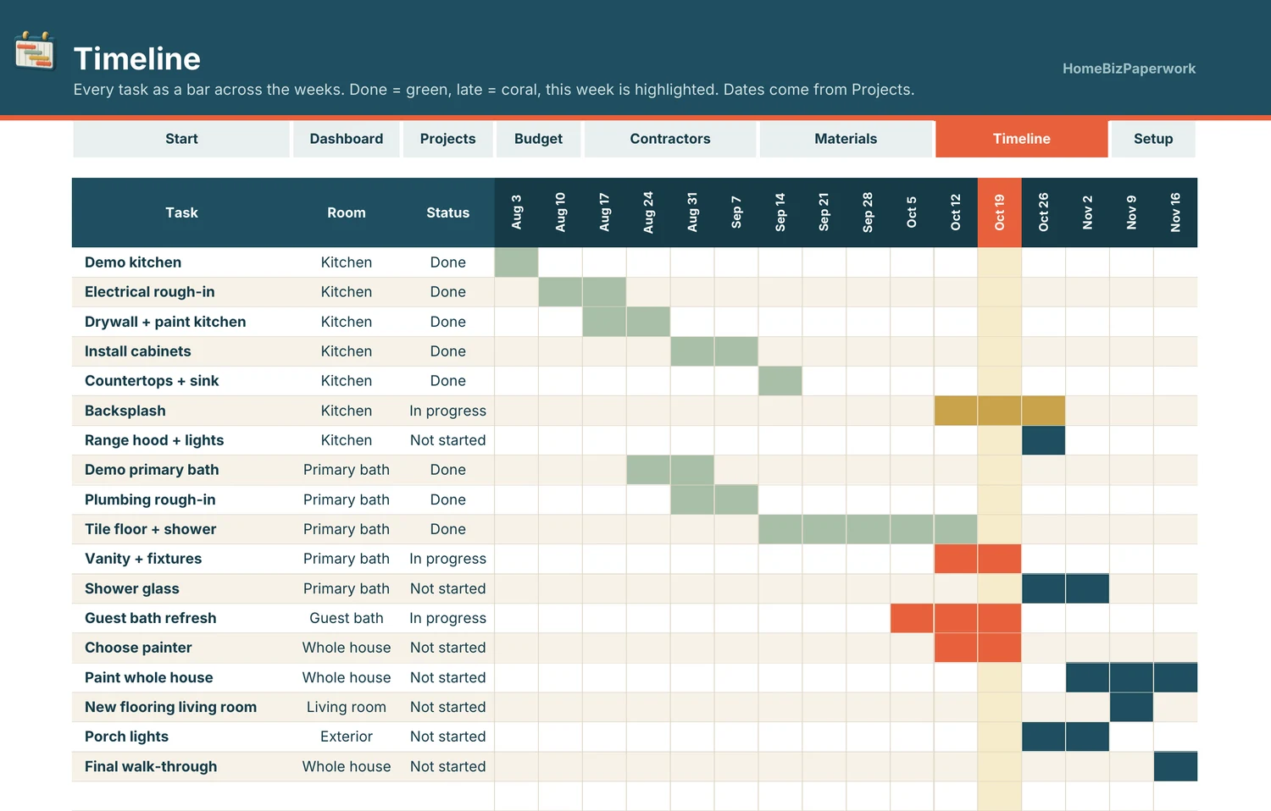This screenshot has height=811, width=1271.
Task: Click the New flooring living room task
Action: [170, 707]
